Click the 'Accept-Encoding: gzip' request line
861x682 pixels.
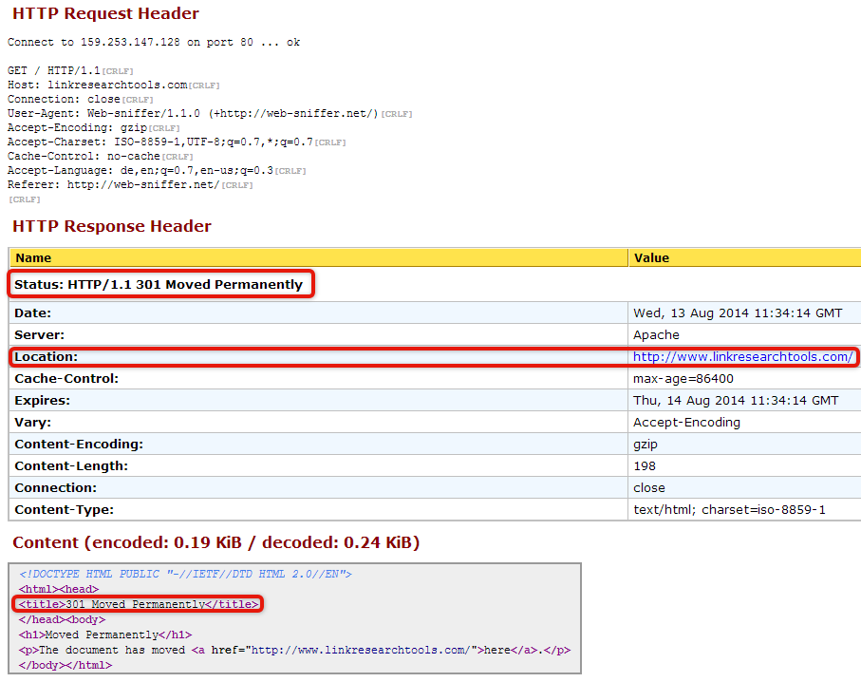point(93,128)
